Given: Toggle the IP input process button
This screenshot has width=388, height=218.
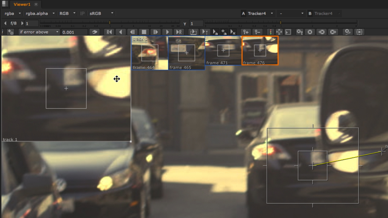Looking at the screenshot, I should (82, 13).
